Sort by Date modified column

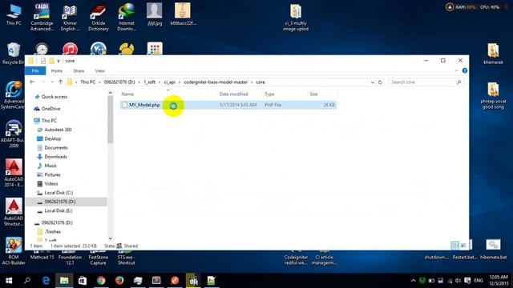233,94
